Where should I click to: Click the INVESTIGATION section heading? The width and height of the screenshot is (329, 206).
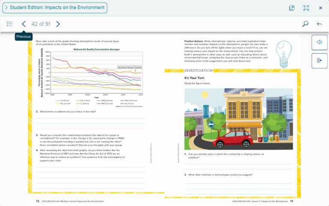pos(198,71)
